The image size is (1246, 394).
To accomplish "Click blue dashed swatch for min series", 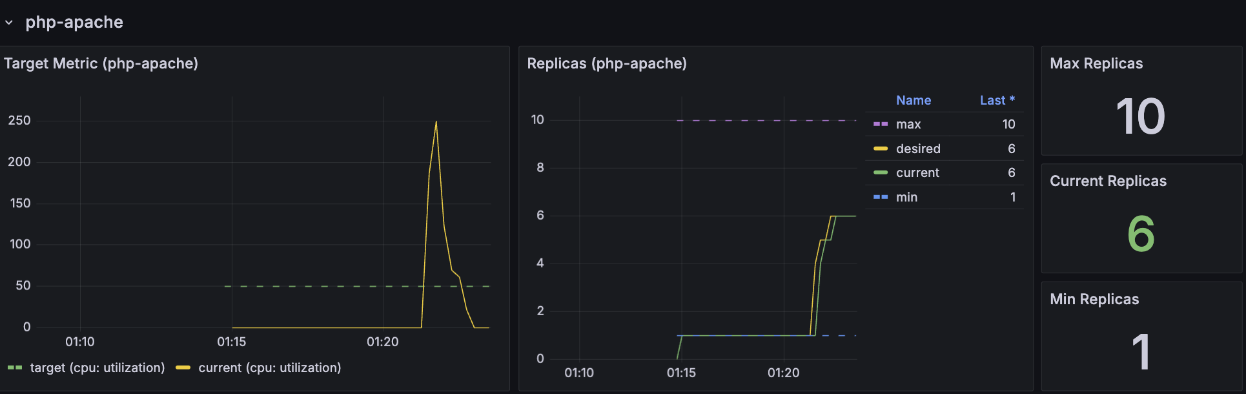I will pyautogui.click(x=880, y=197).
